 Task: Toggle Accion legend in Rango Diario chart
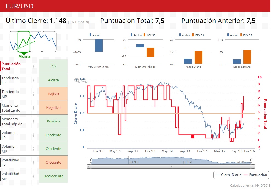coord(184,35)
